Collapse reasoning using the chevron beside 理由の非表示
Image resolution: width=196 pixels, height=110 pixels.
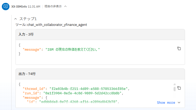click(65, 6)
